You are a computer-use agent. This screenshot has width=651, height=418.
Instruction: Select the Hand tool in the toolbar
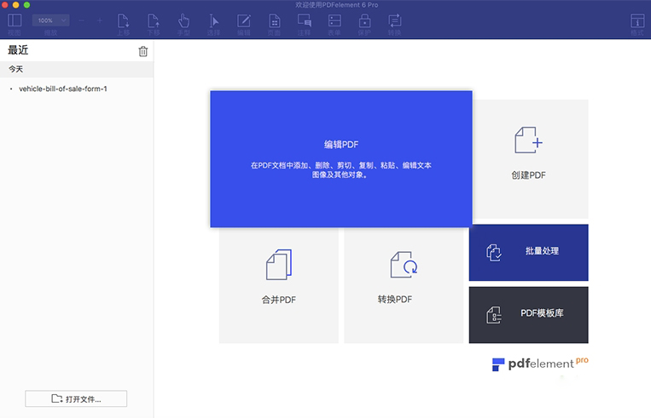click(x=183, y=20)
